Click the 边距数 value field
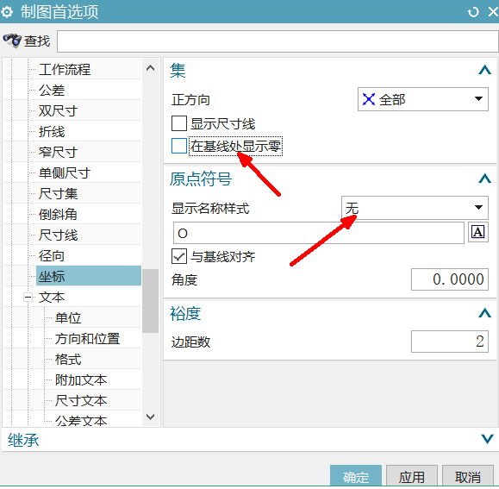499x489 pixels. [x=450, y=342]
